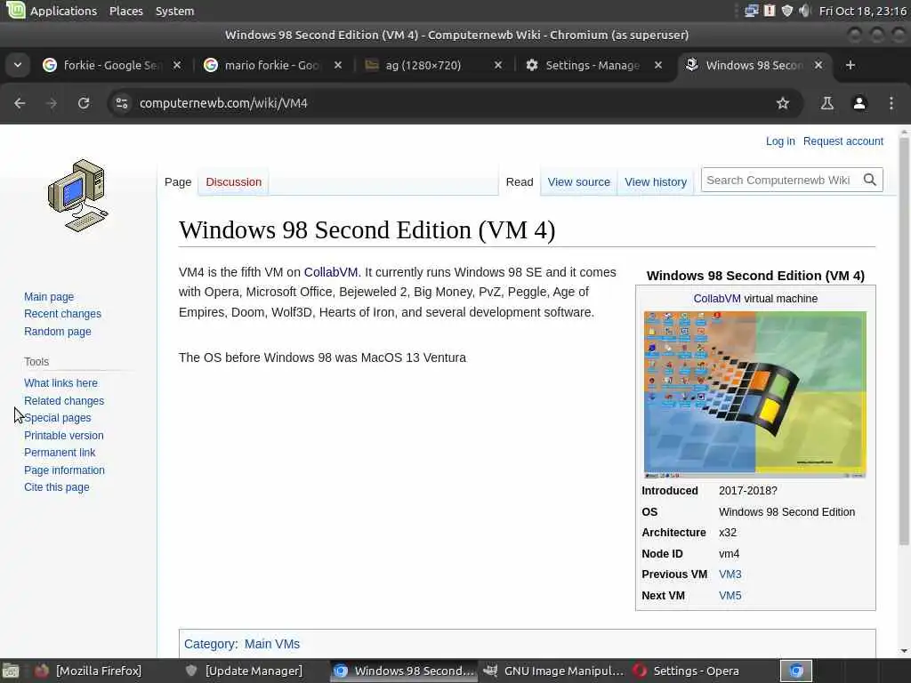Click the shield update tray icon
The width and height of the screenshot is (911, 683).
coord(786,11)
